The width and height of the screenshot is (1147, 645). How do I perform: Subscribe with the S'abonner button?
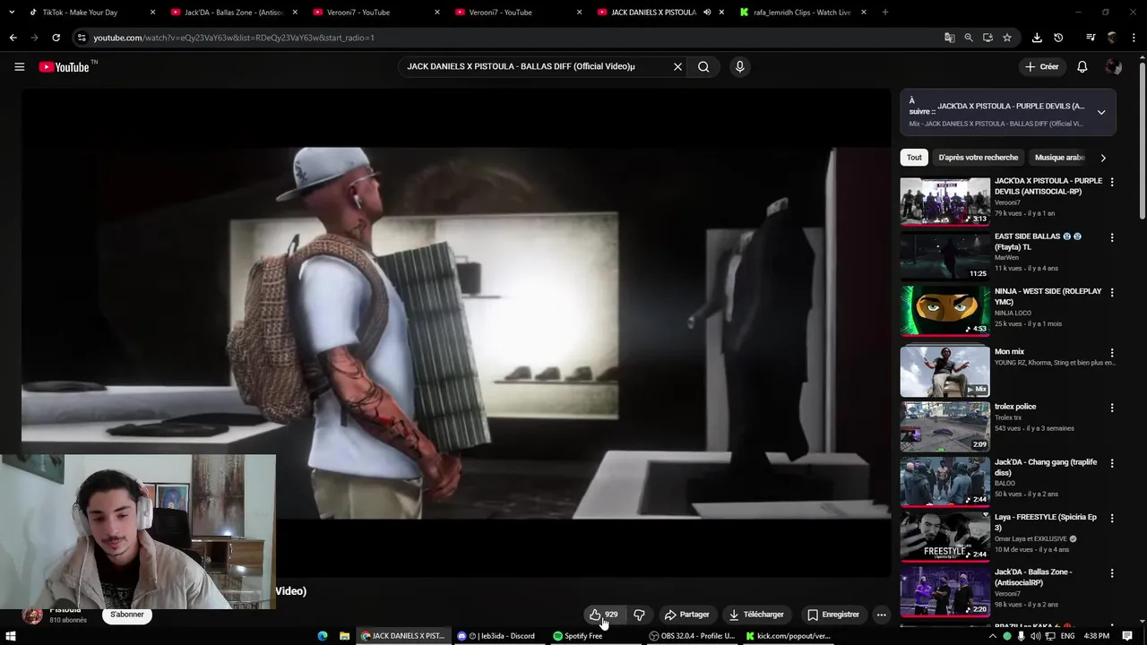click(x=127, y=615)
